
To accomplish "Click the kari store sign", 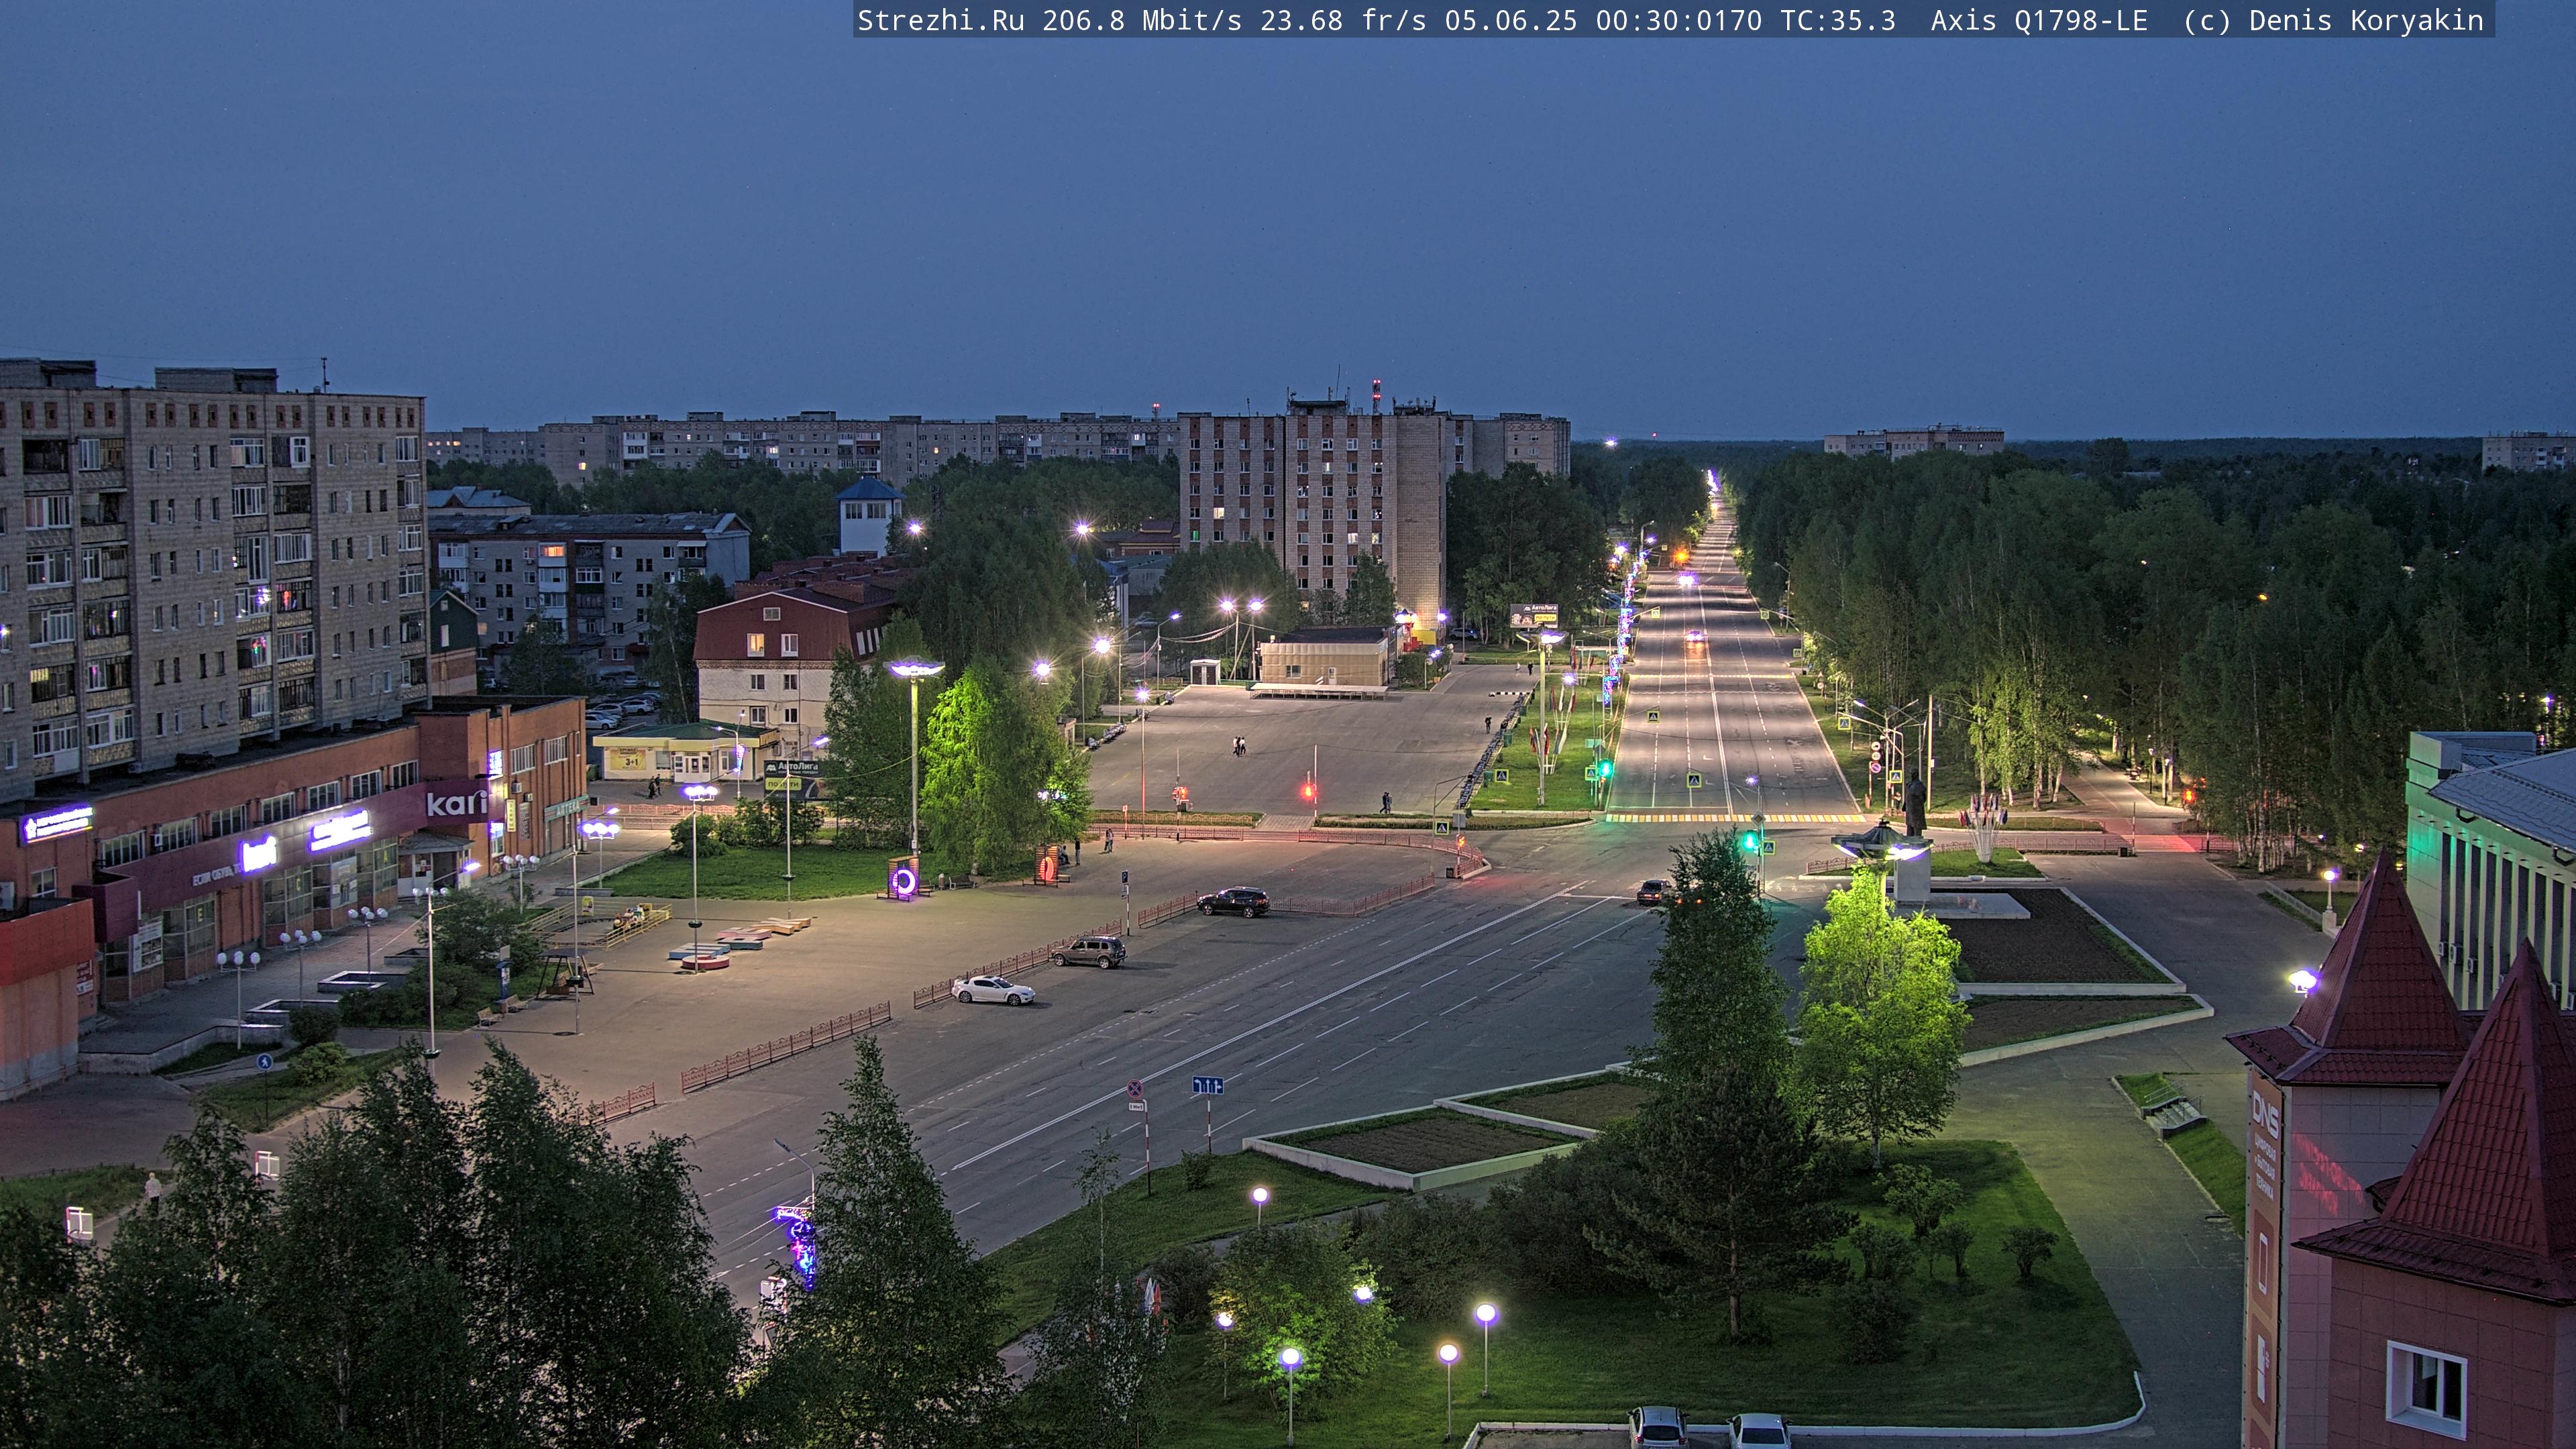I will pyautogui.click(x=457, y=802).
